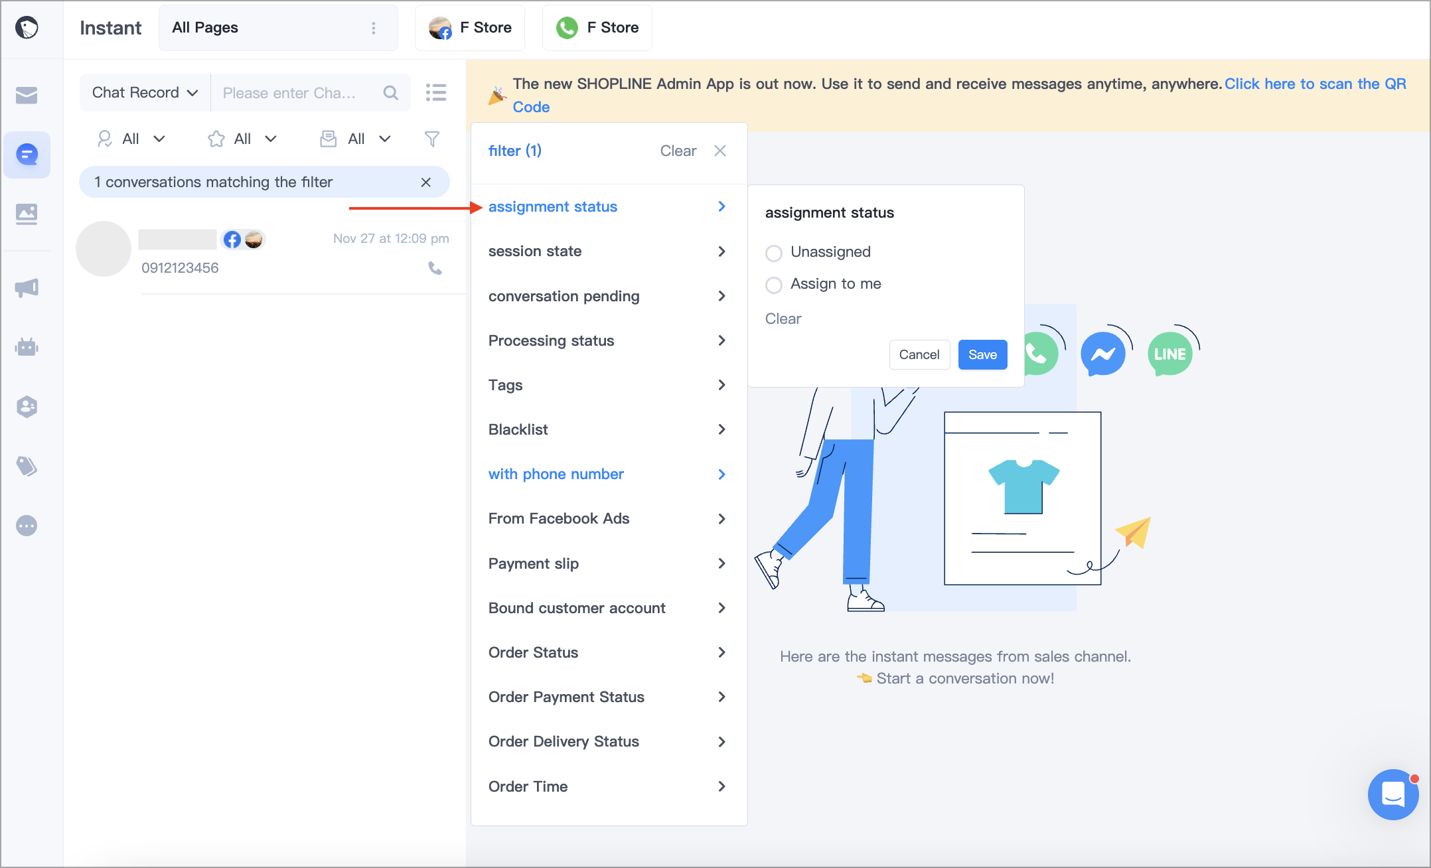Expand the conversation pending filter
This screenshot has height=868, width=1431.
[609, 296]
